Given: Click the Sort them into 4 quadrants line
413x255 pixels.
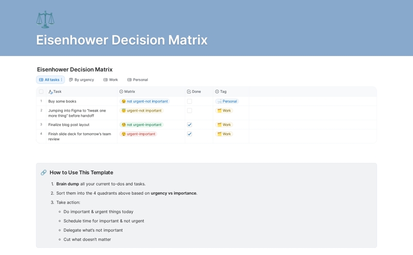Looking at the screenshot, I should click(x=127, y=193).
